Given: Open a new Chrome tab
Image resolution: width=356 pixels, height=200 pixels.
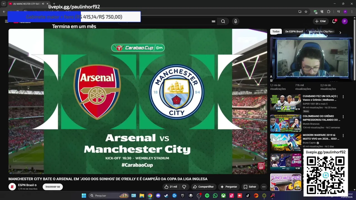Looking at the screenshot, I should (54, 4).
